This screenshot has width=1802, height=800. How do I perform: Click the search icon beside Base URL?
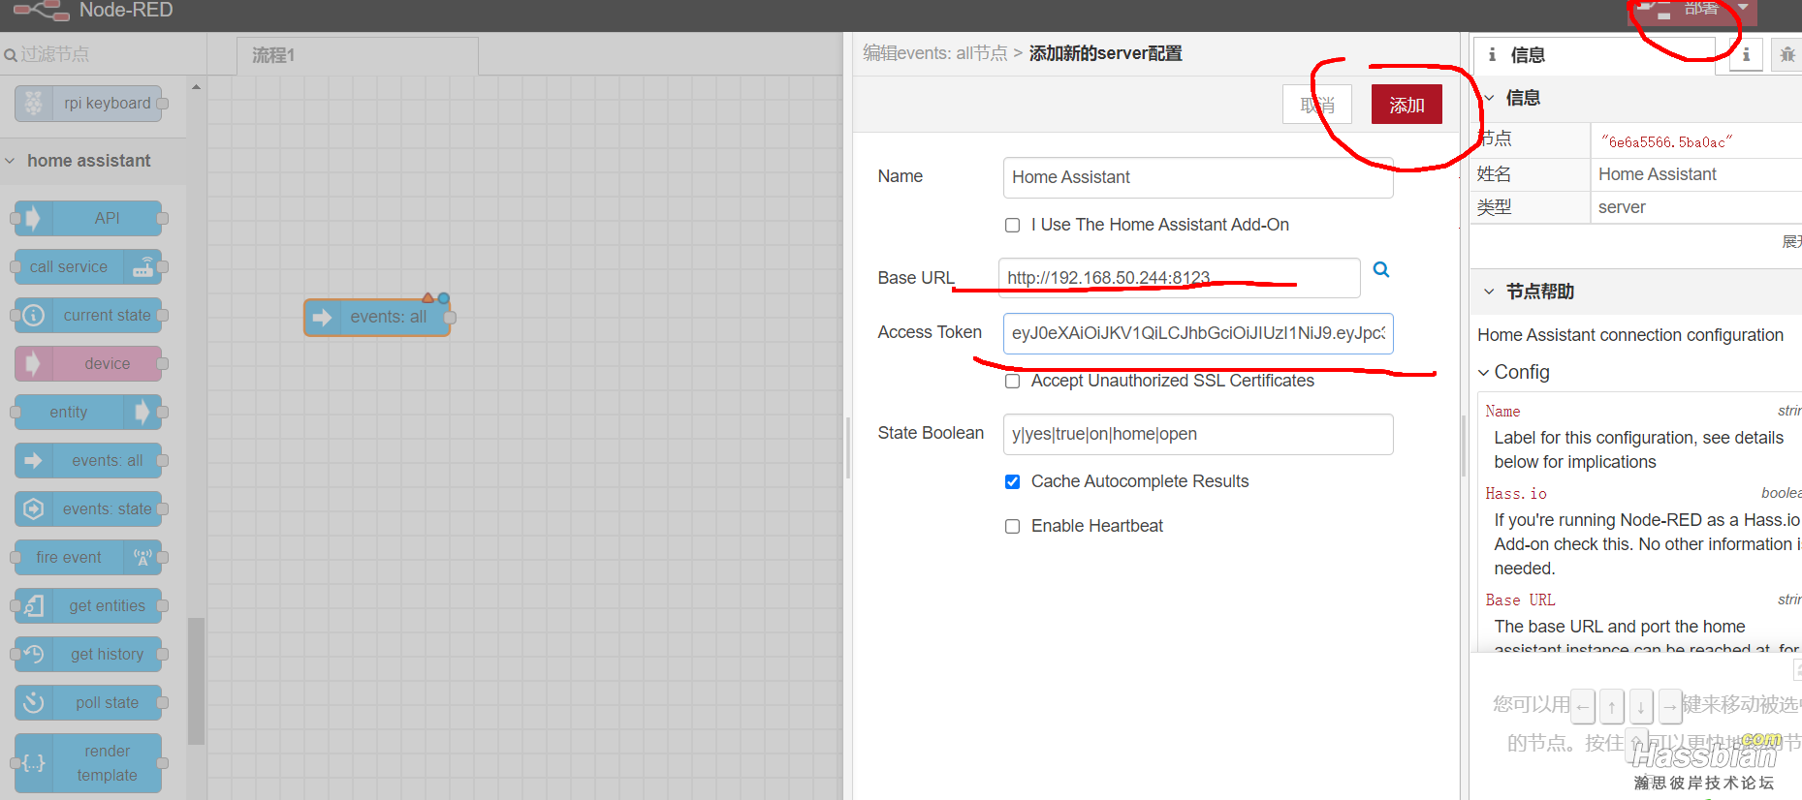[x=1381, y=270]
